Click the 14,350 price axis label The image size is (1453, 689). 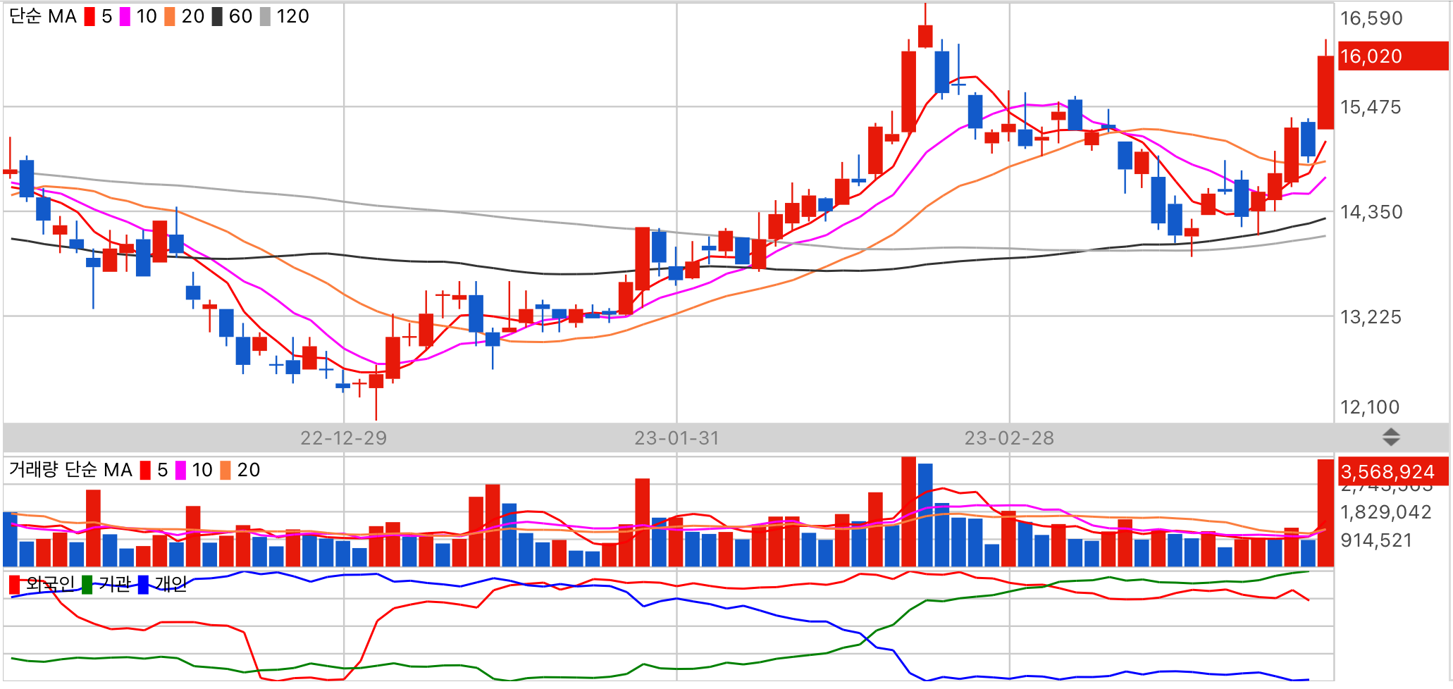pyautogui.click(x=1371, y=212)
